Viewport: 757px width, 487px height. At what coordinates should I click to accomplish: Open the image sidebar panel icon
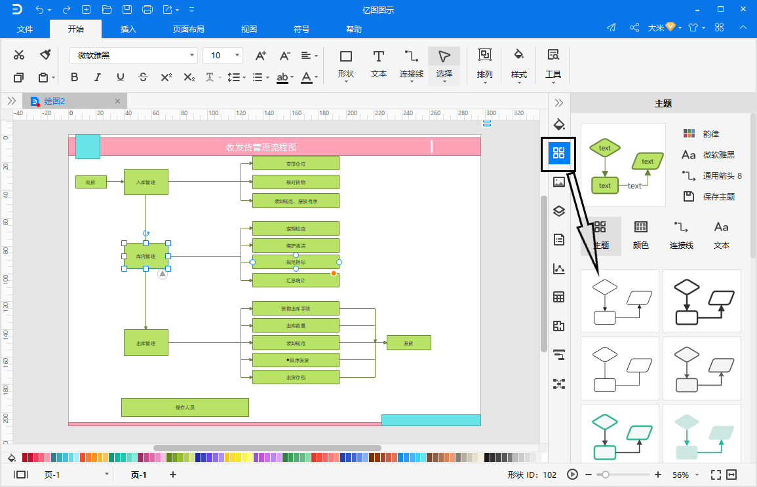558,182
